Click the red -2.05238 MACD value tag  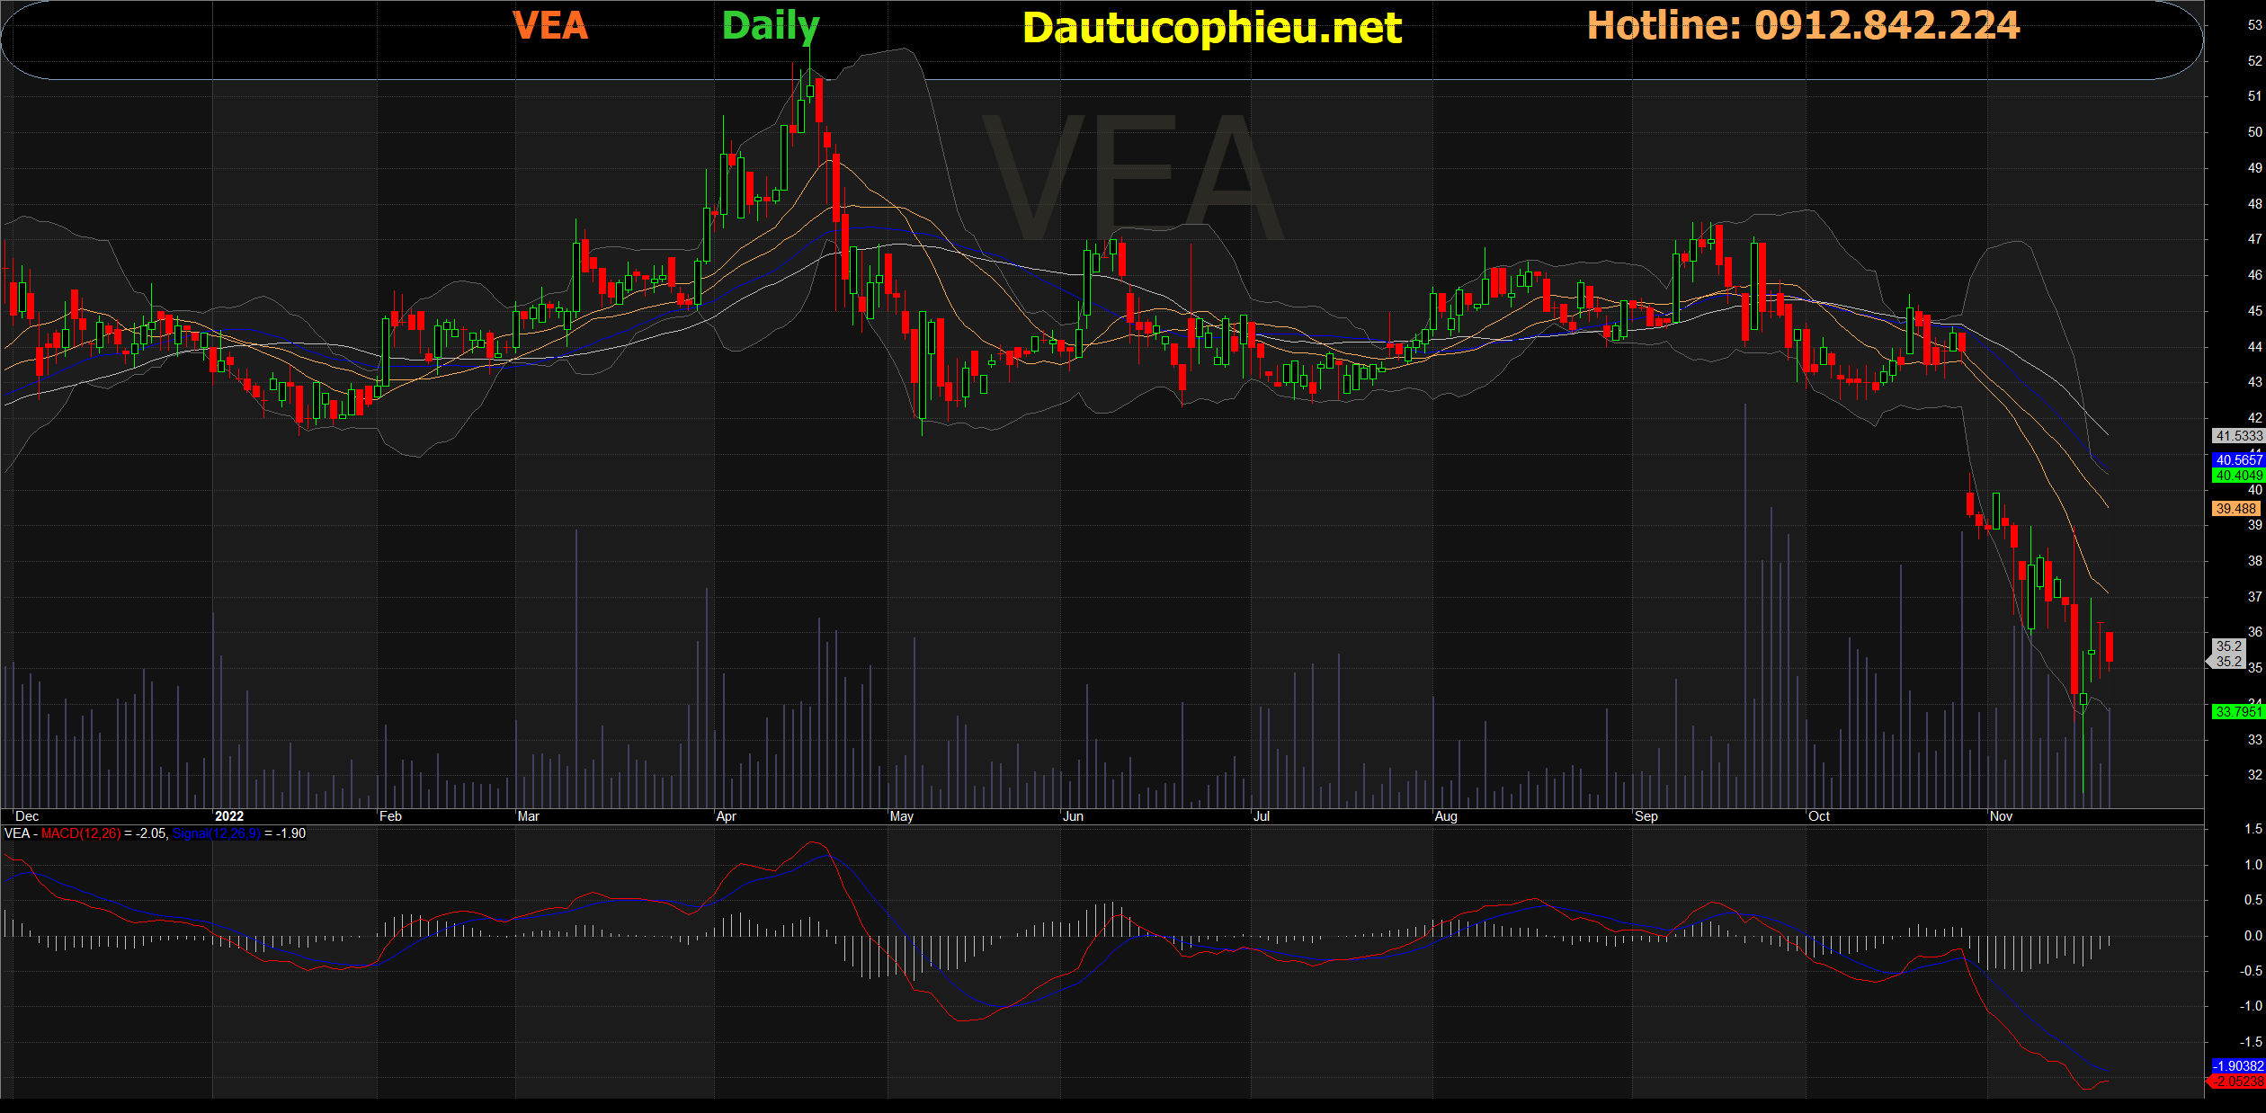(2237, 1082)
